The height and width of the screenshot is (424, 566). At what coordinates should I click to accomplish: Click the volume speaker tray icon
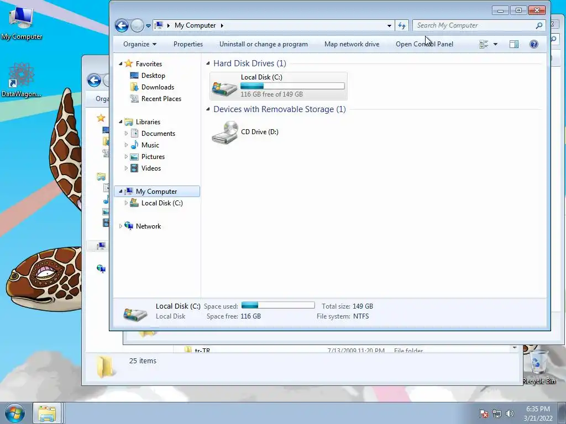tap(510, 414)
